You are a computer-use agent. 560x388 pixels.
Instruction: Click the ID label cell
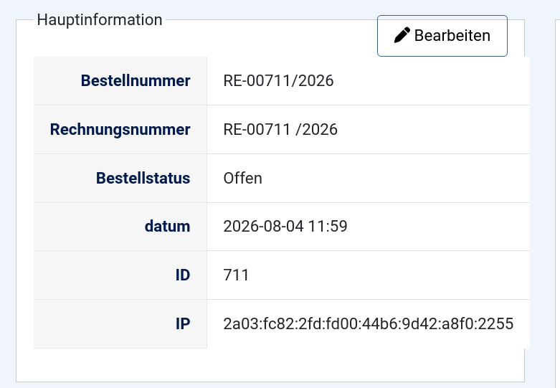click(120, 275)
